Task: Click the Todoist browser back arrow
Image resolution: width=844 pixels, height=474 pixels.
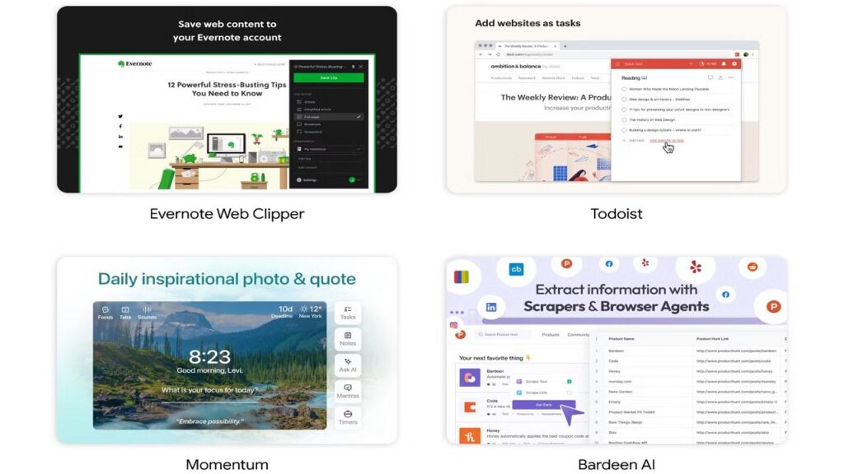Action: point(481,54)
